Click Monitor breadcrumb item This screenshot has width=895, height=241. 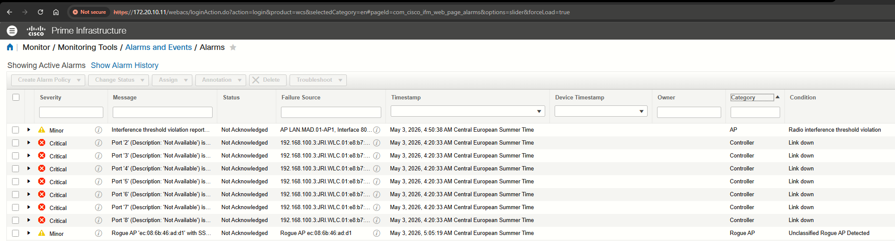coord(36,47)
